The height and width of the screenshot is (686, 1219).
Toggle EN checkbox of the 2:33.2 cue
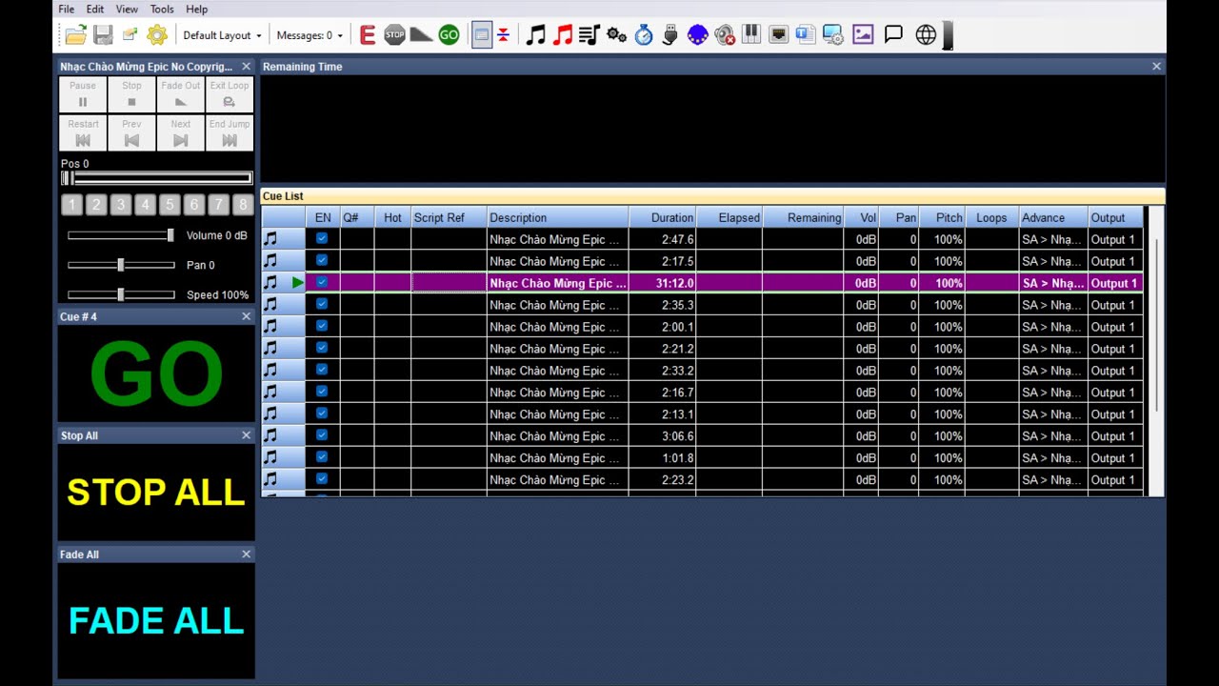[x=322, y=370]
